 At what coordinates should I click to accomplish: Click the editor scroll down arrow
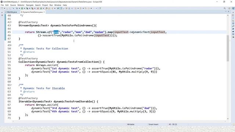coord(228,119)
